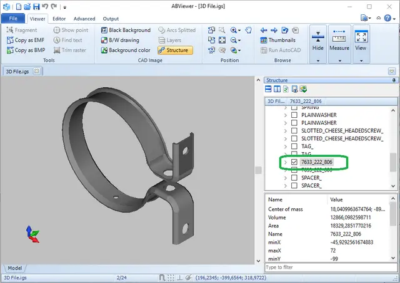Viewport: 400px width, 283px height.
Task: Click Background color button
Action: coord(126,50)
